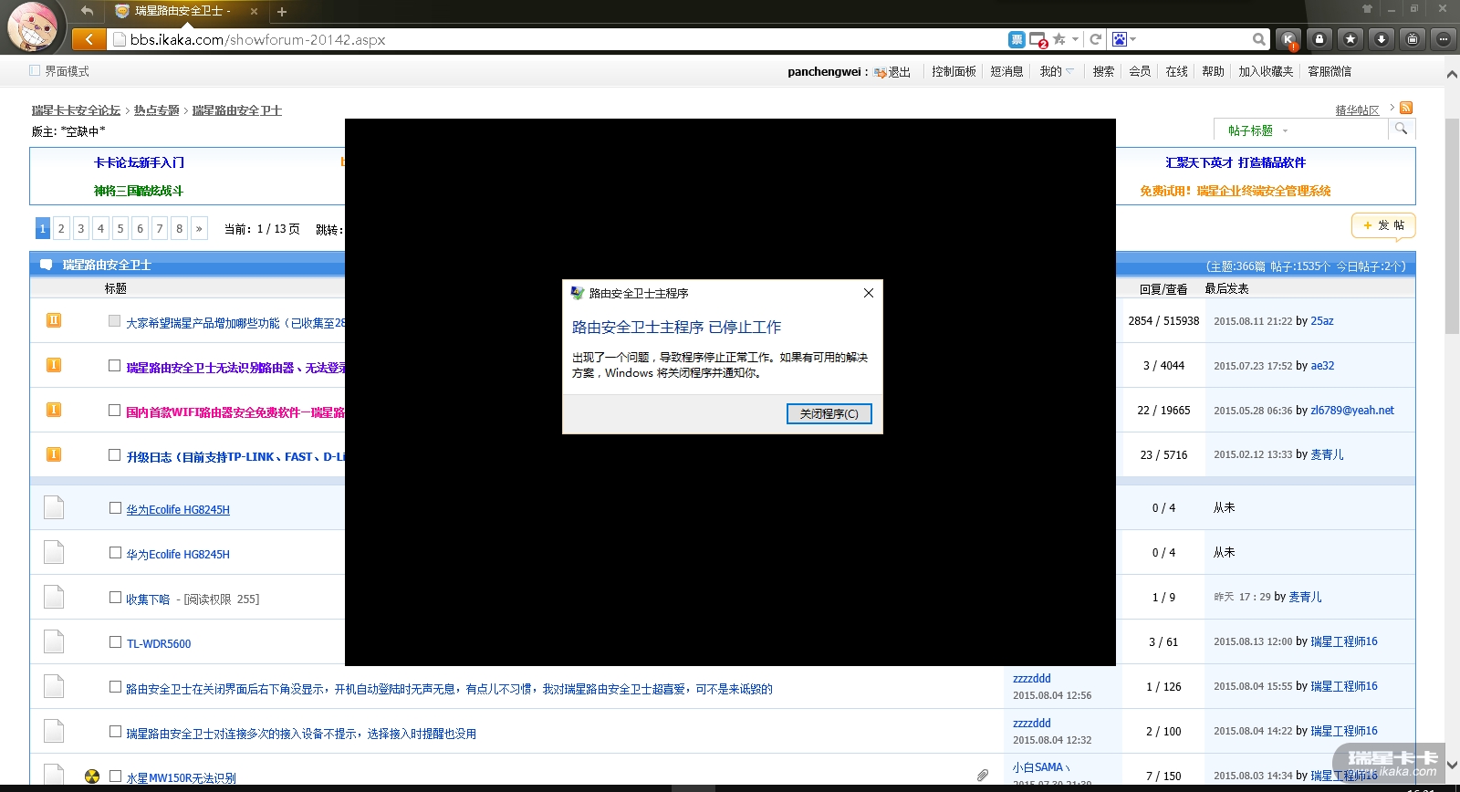Click the blue 票 icon in address bar
Image resolution: width=1460 pixels, height=792 pixels.
[1017, 39]
